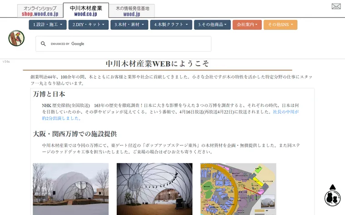Viewport: 345px width, 215px height.
Task: Click the 大阪・関西万博での施設提供 heading
Action: [x=75, y=134]
